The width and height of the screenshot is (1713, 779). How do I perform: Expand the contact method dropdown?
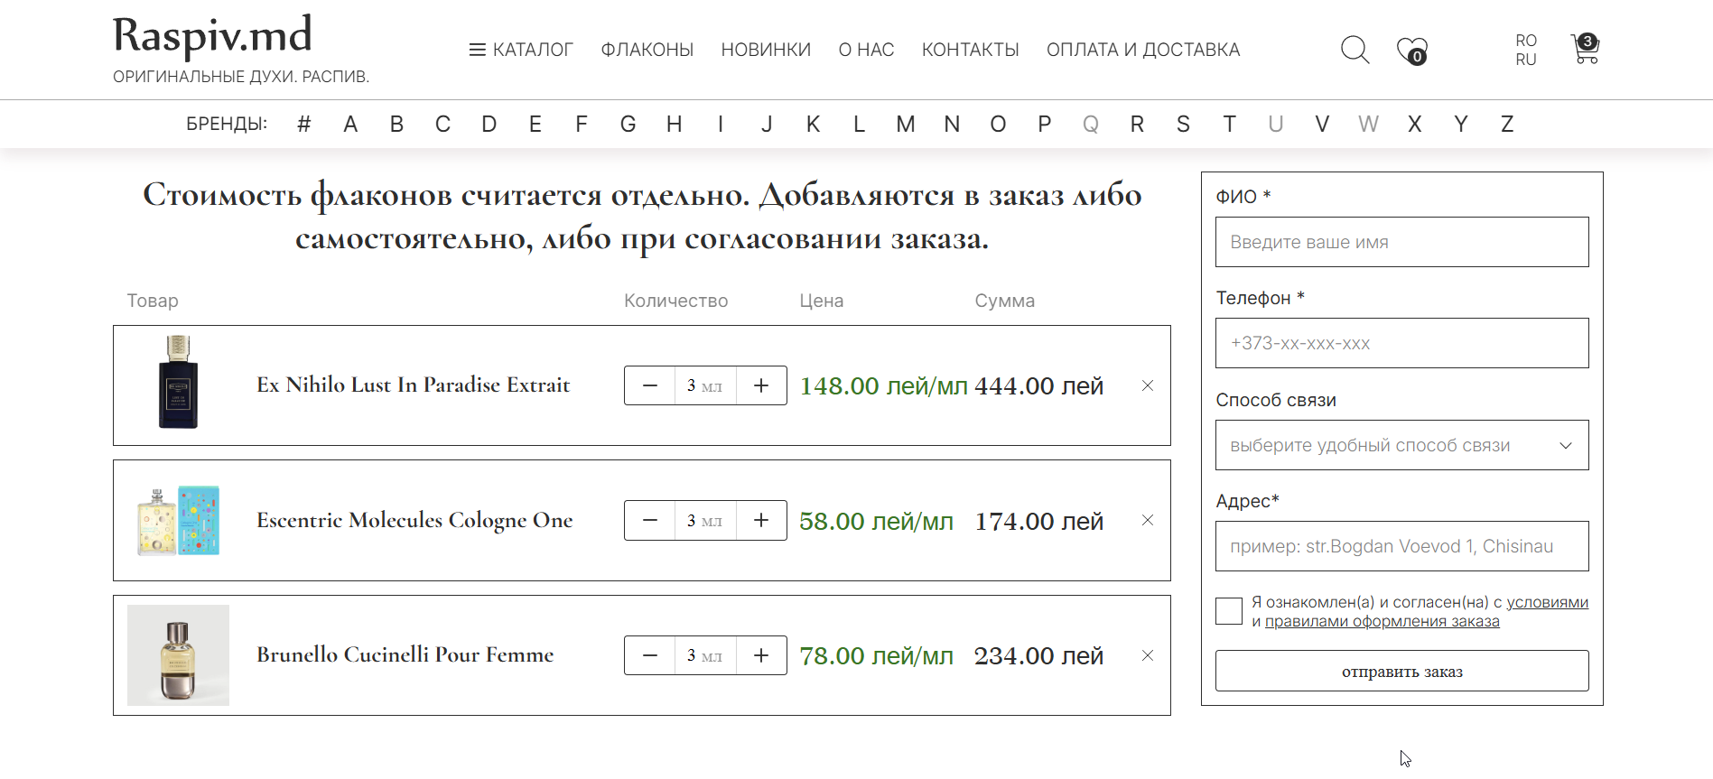(1401, 445)
